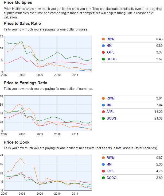Click the Price to Book chart
This screenshot has width=164, height=196.
(48, 172)
